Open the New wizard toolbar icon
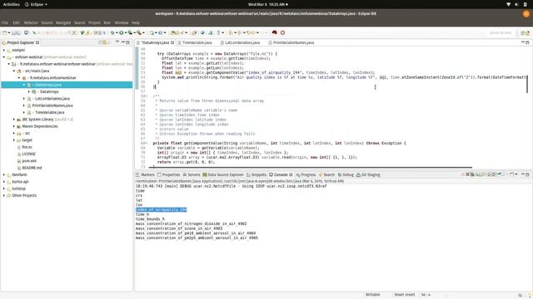Viewport: 533px width, 299px height. (x=5, y=33)
